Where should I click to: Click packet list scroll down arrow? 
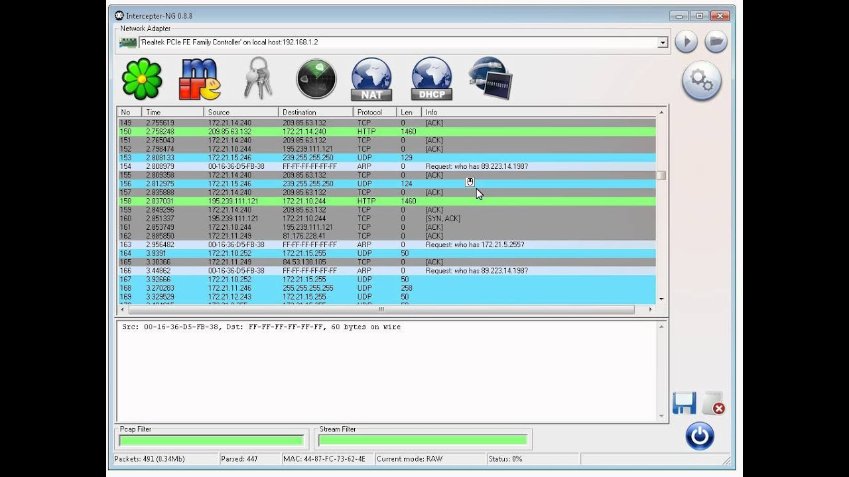tap(661, 299)
